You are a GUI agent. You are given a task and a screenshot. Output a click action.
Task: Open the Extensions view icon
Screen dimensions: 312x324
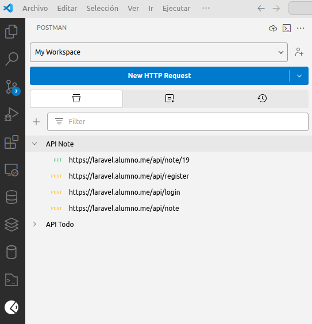(11, 142)
